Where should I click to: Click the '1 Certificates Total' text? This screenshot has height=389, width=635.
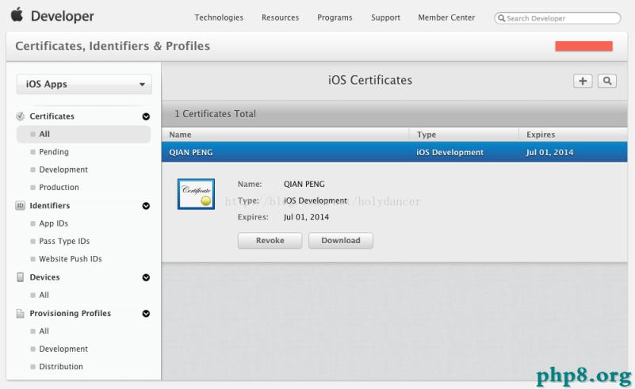[215, 114]
